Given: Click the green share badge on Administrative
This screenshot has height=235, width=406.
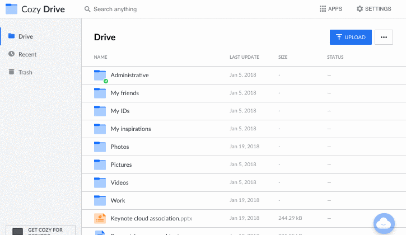Looking at the screenshot, I should click(x=106, y=81).
